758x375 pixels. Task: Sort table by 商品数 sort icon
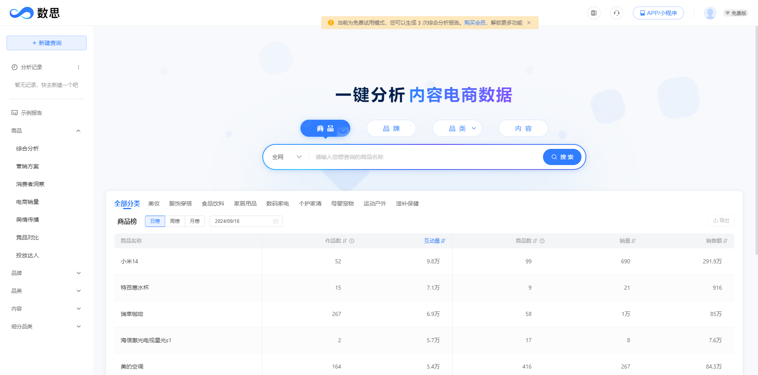(x=535, y=241)
